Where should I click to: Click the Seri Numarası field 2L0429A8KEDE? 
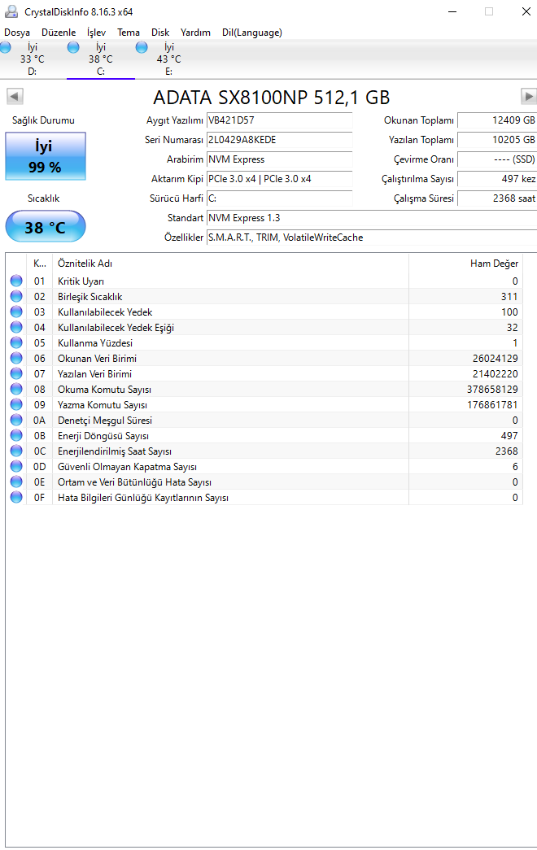(279, 140)
